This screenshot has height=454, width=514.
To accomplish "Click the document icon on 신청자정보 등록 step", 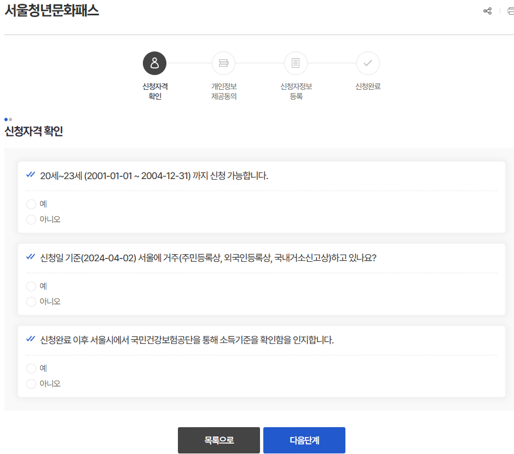I will tap(296, 63).
